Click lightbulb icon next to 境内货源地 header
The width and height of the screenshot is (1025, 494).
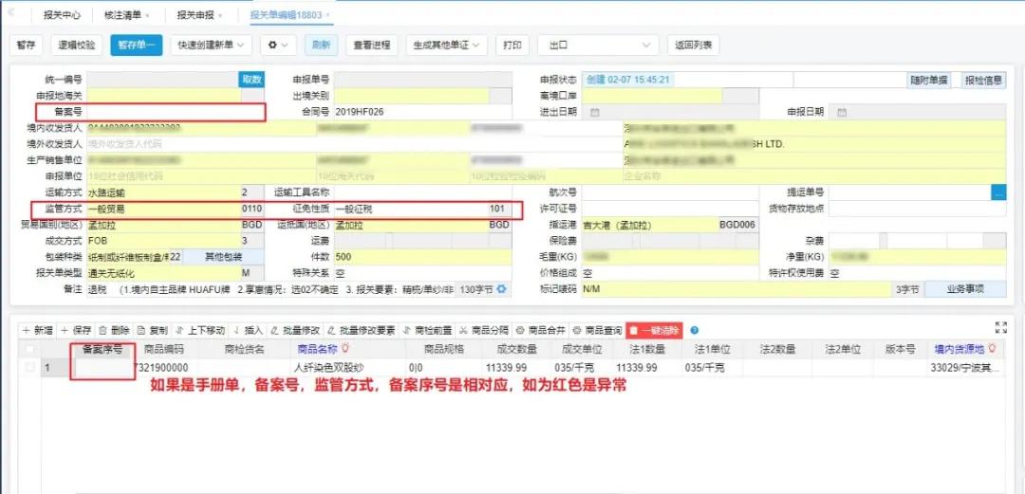point(992,349)
